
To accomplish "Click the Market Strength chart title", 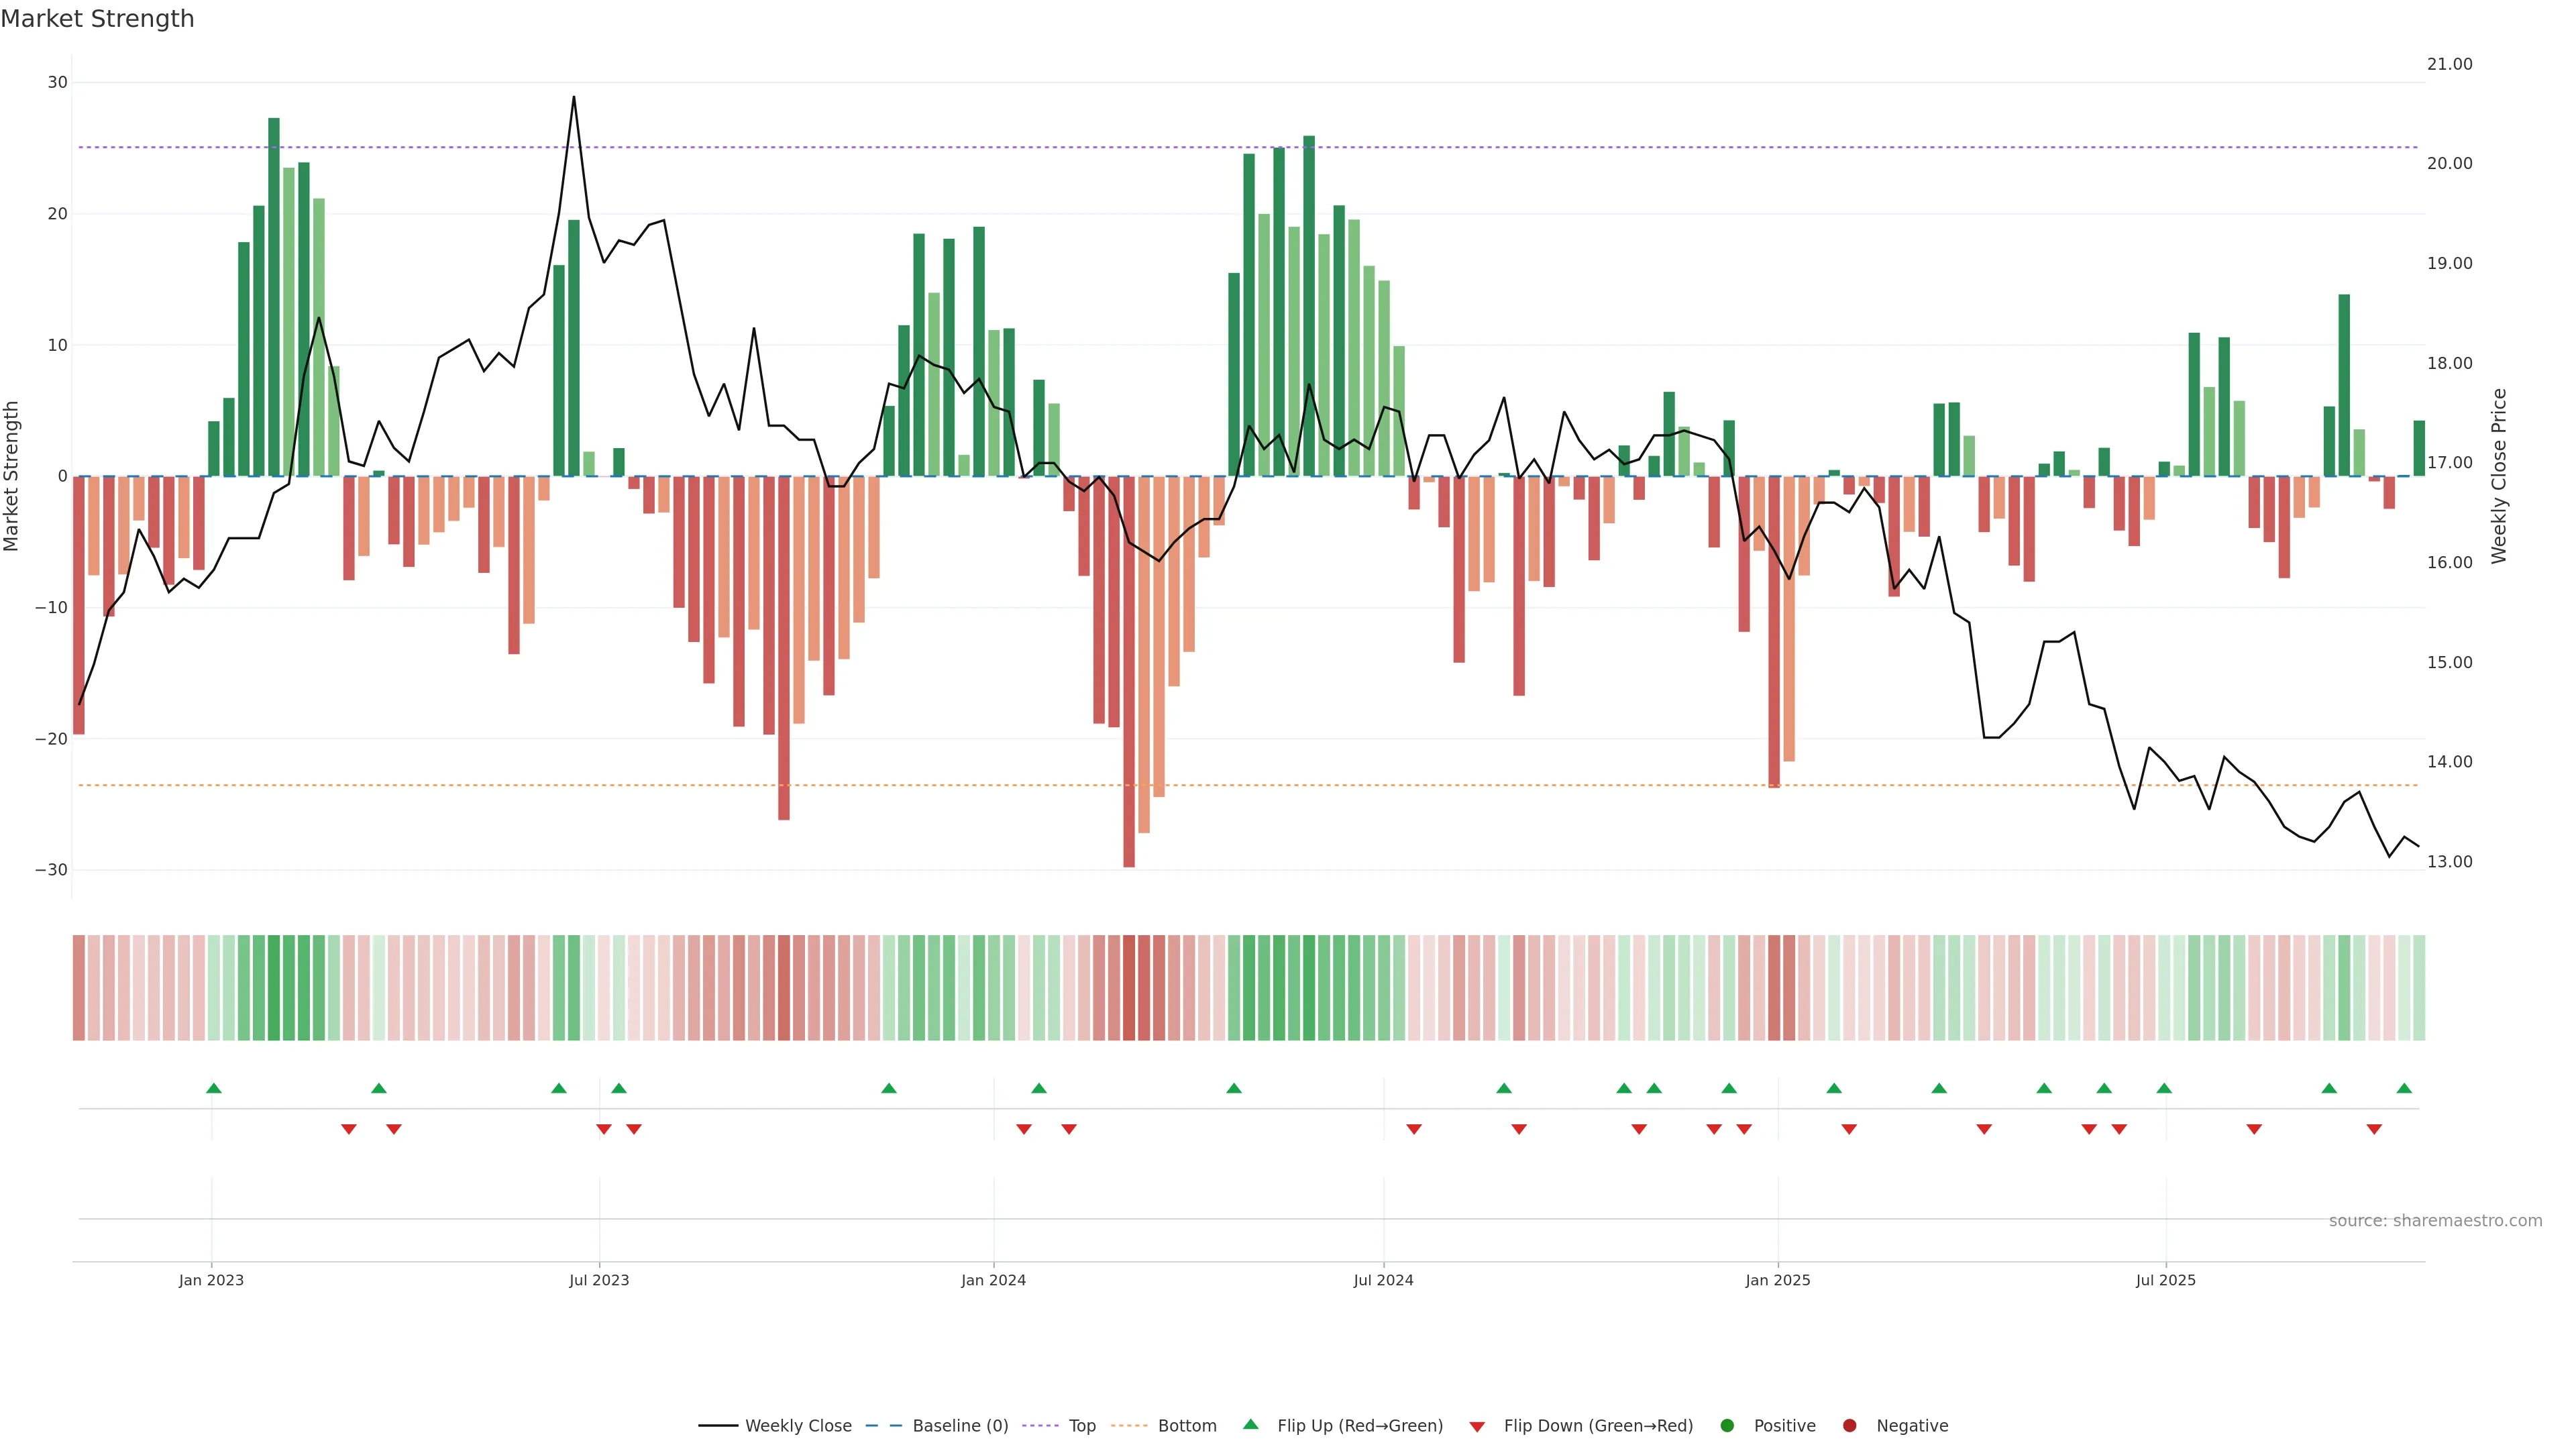I will [x=97, y=19].
